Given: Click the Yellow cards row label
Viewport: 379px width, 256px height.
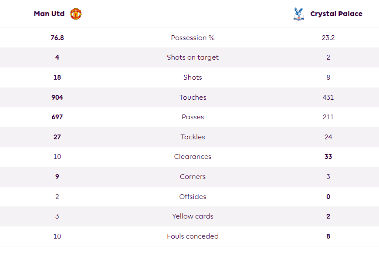Looking at the screenshot, I should tap(193, 216).
